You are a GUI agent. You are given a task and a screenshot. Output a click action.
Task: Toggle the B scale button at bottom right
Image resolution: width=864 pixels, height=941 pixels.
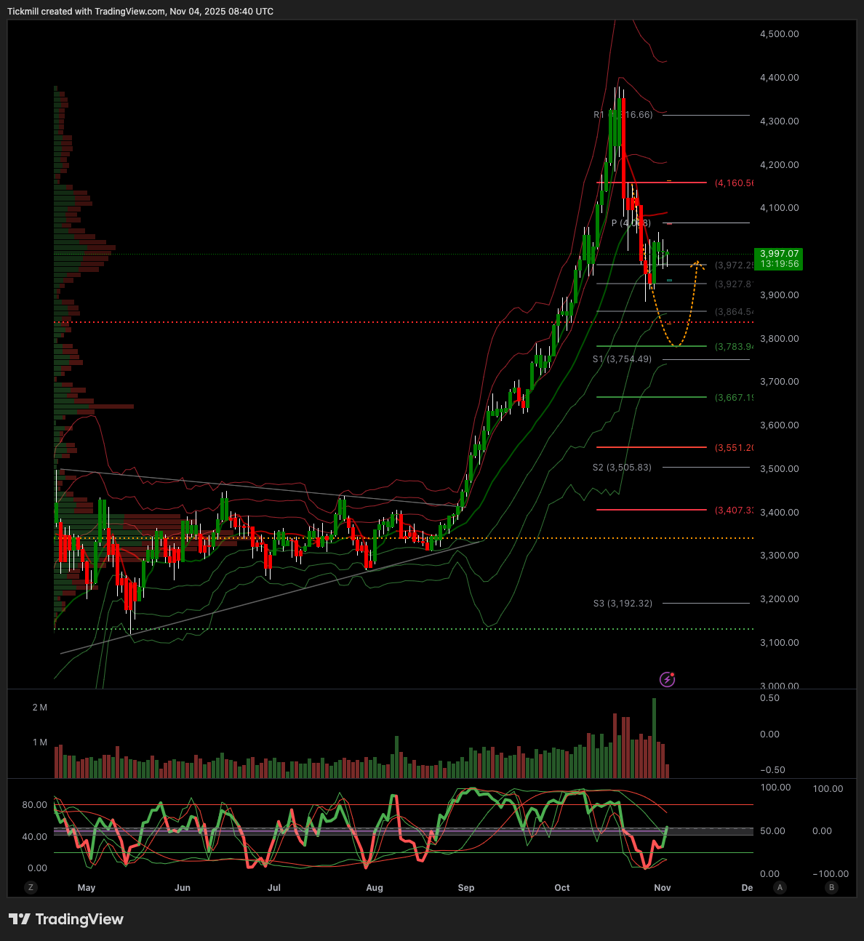click(831, 887)
